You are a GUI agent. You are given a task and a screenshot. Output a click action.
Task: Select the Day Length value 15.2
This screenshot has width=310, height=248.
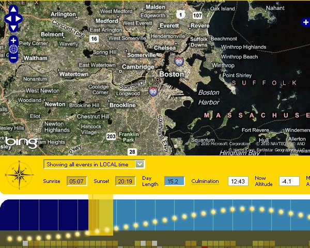pos(174,181)
